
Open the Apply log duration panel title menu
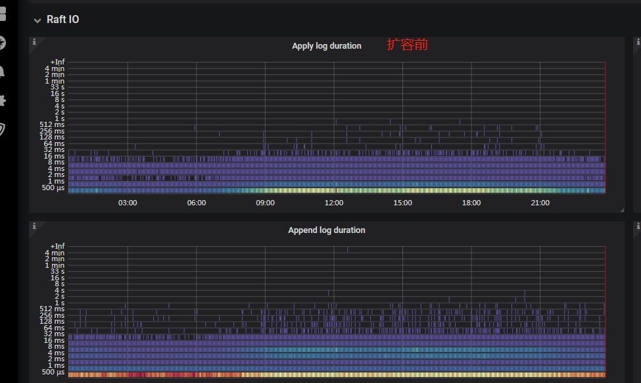point(326,46)
